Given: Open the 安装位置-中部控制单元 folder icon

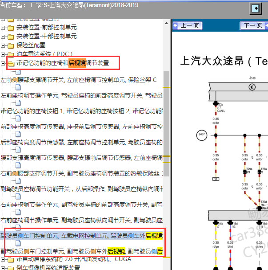Looking at the screenshot, I should [11, 37].
